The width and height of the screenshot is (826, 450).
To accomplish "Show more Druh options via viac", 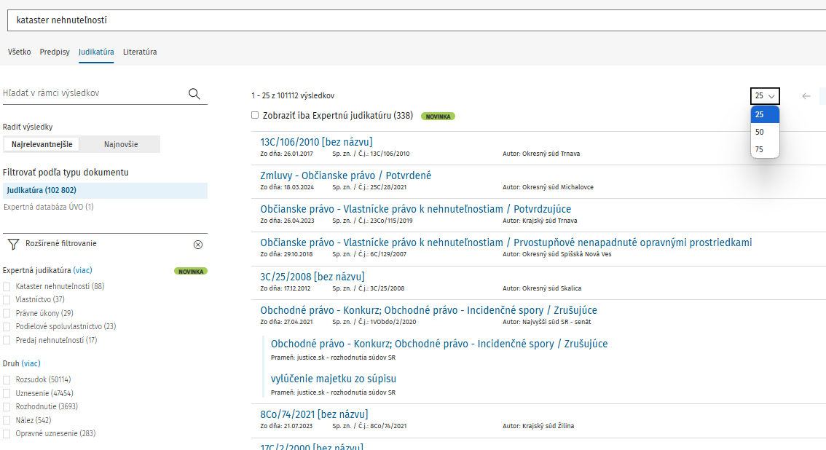I will point(31,363).
